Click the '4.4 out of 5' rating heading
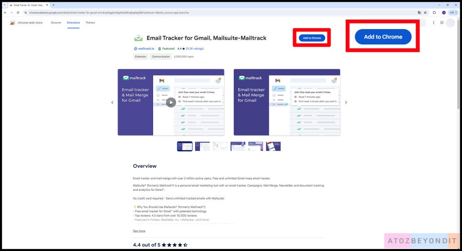 click(x=146, y=245)
